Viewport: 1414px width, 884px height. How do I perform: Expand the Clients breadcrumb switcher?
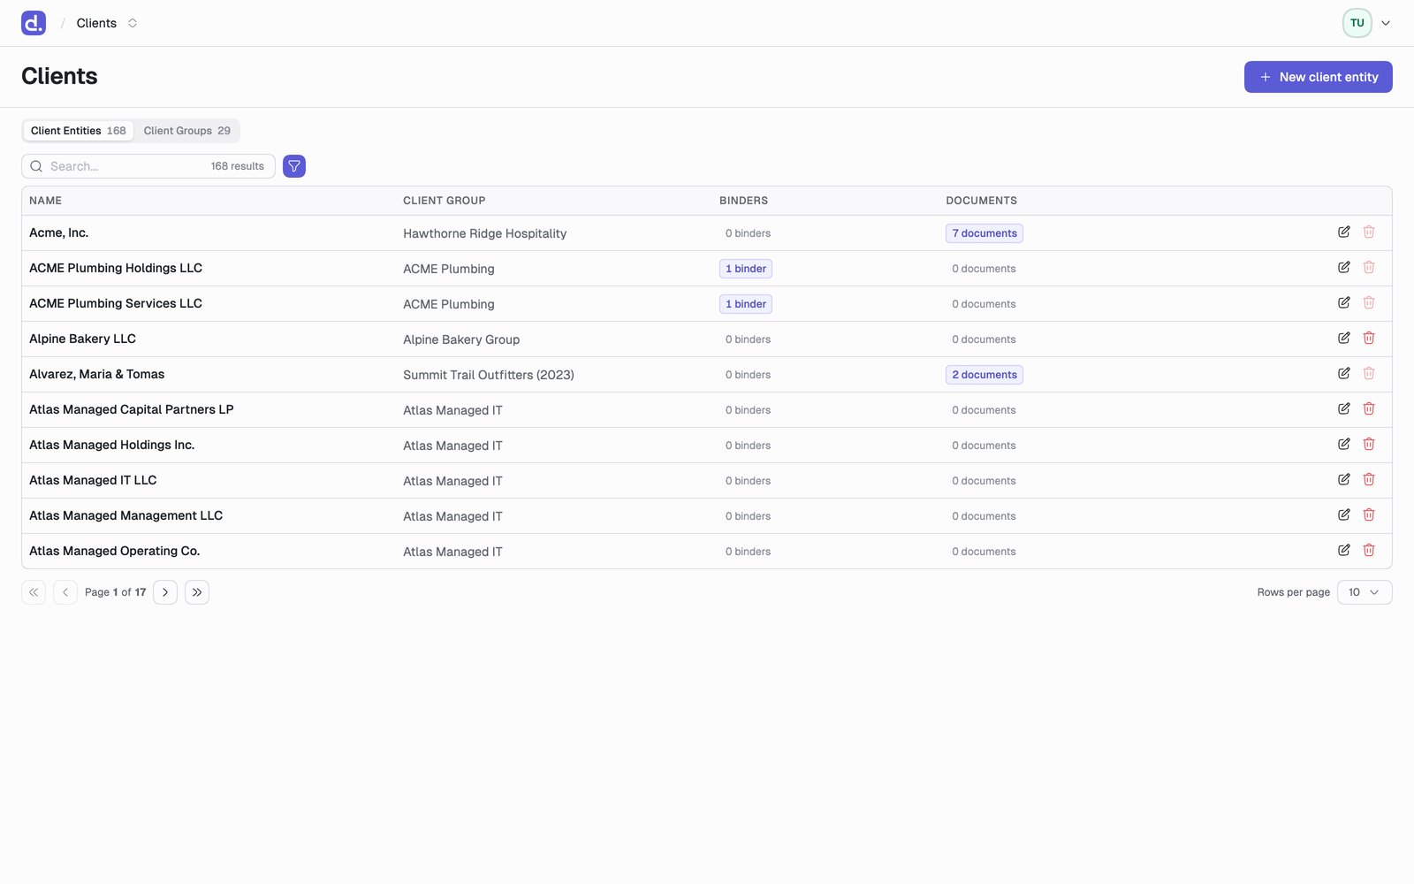[x=133, y=23]
